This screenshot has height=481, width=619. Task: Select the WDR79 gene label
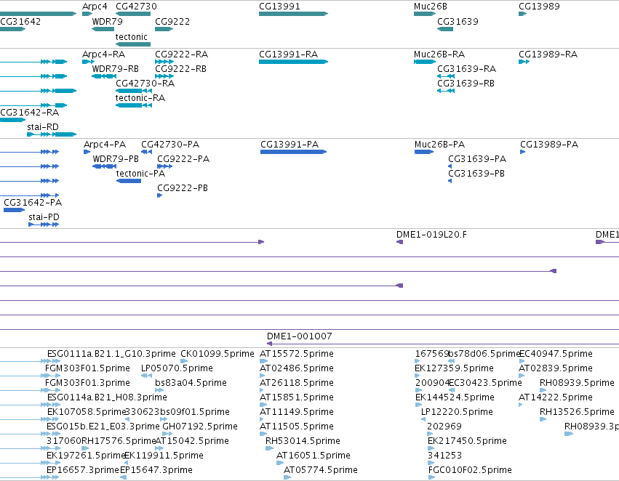click(x=108, y=22)
